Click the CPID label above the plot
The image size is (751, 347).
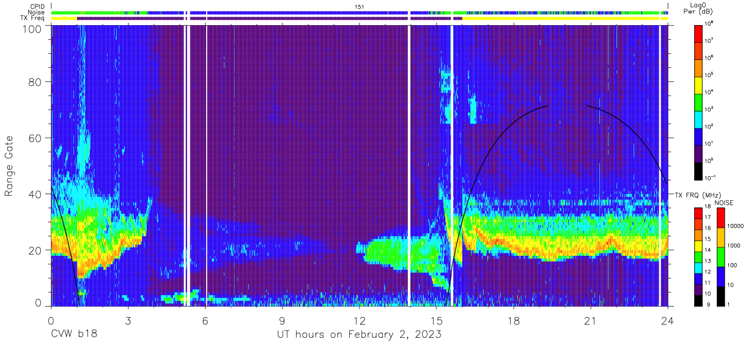[x=37, y=6]
